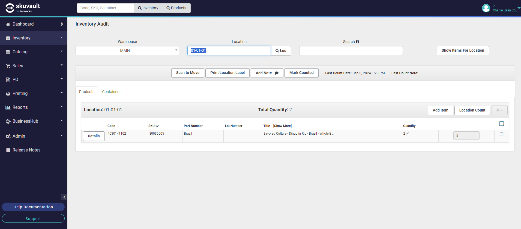Click the top bar Products search button

point(176,8)
